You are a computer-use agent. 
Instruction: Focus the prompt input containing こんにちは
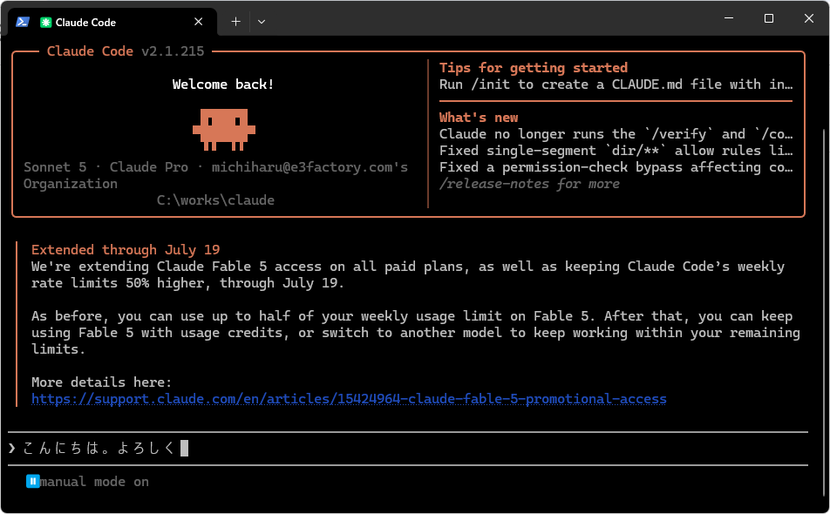408,449
